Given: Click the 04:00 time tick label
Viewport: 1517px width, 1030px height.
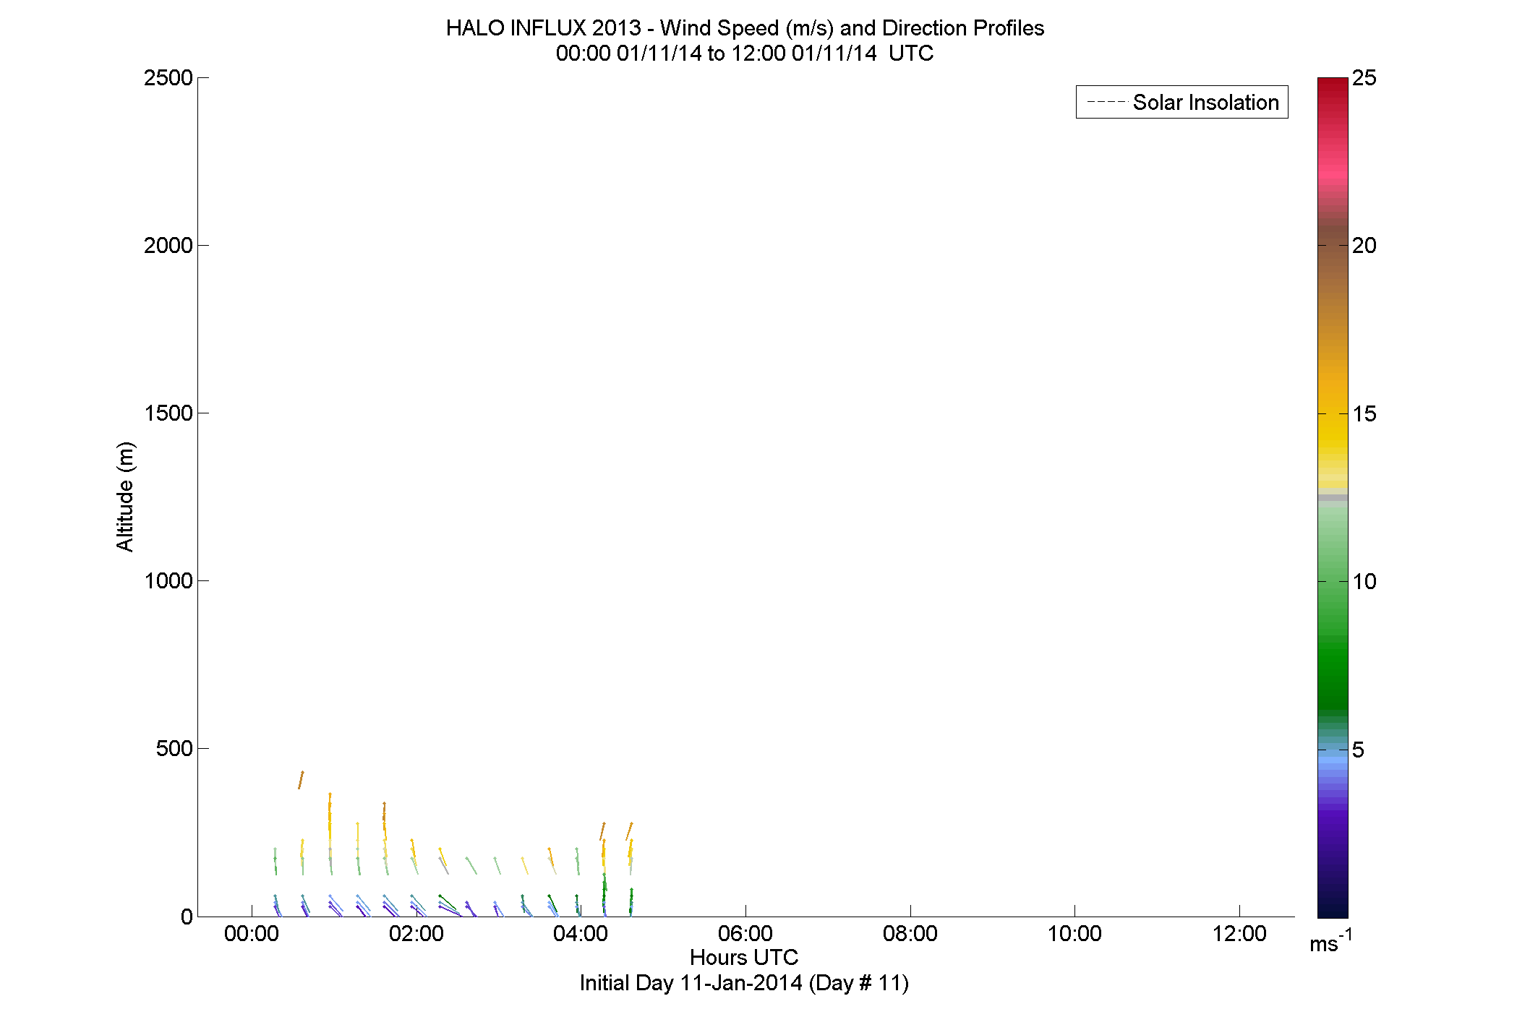Looking at the screenshot, I should (x=581, y=933).
